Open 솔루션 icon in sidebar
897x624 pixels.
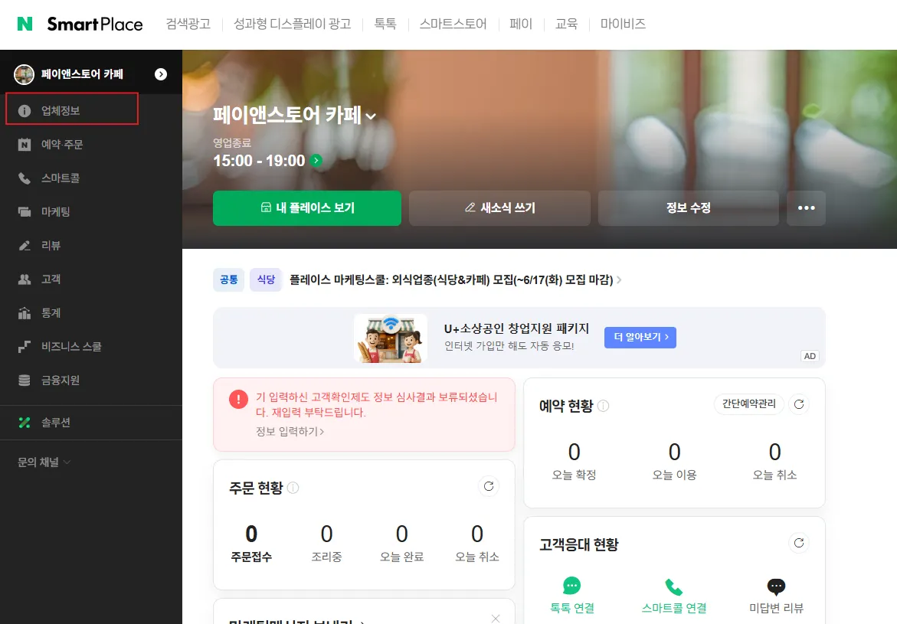[x=24, y=423]
